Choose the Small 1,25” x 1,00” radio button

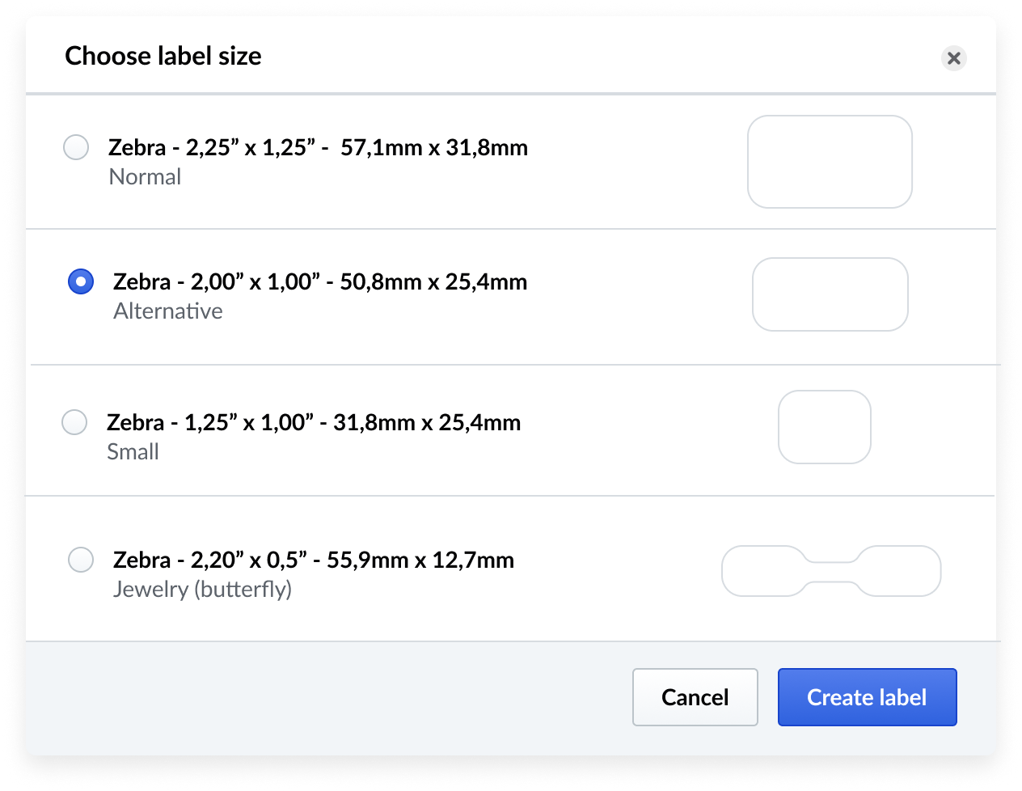(74, 422)
